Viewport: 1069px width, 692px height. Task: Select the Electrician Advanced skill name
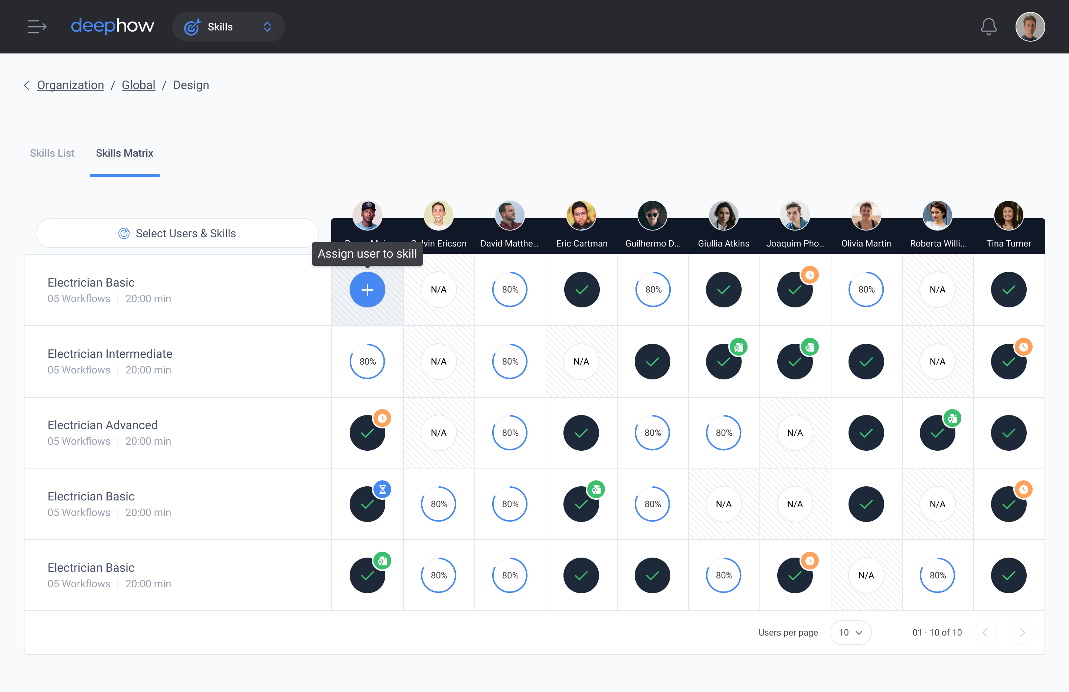102,425
